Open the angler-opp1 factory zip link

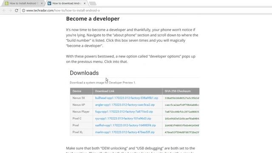point(125,105)
